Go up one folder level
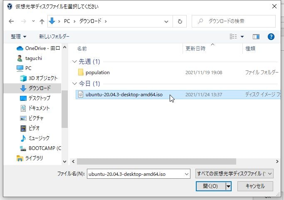This screenshot has height=200, width=284. pyautogui.click(x=42, y=21)
